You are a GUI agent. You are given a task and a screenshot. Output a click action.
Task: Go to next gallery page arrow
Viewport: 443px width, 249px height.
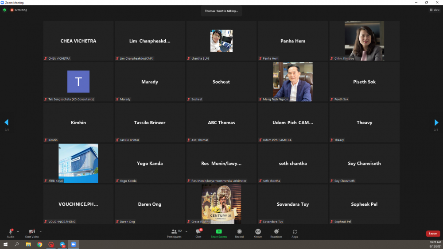pos(436,123)
